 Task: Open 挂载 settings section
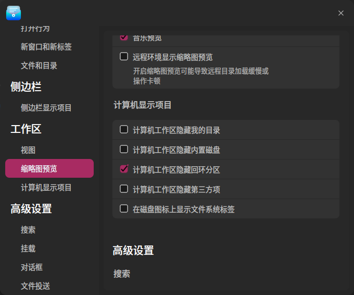(28, 249)
